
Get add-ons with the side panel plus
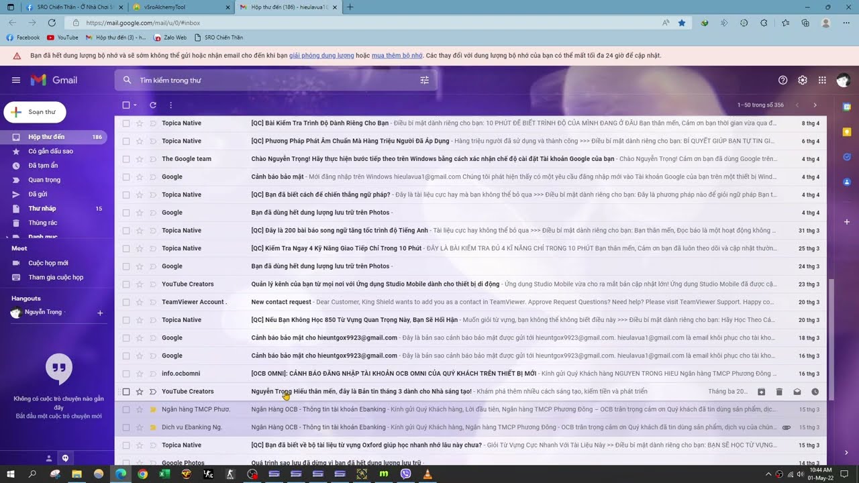click(x=847, y=221)
